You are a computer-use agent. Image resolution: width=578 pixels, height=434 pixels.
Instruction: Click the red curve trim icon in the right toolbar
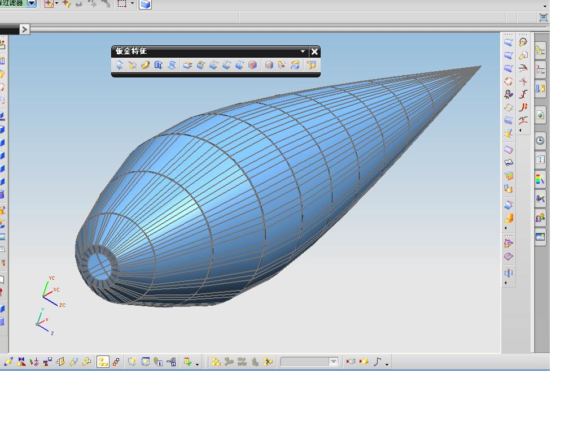[x=523, y=68]
